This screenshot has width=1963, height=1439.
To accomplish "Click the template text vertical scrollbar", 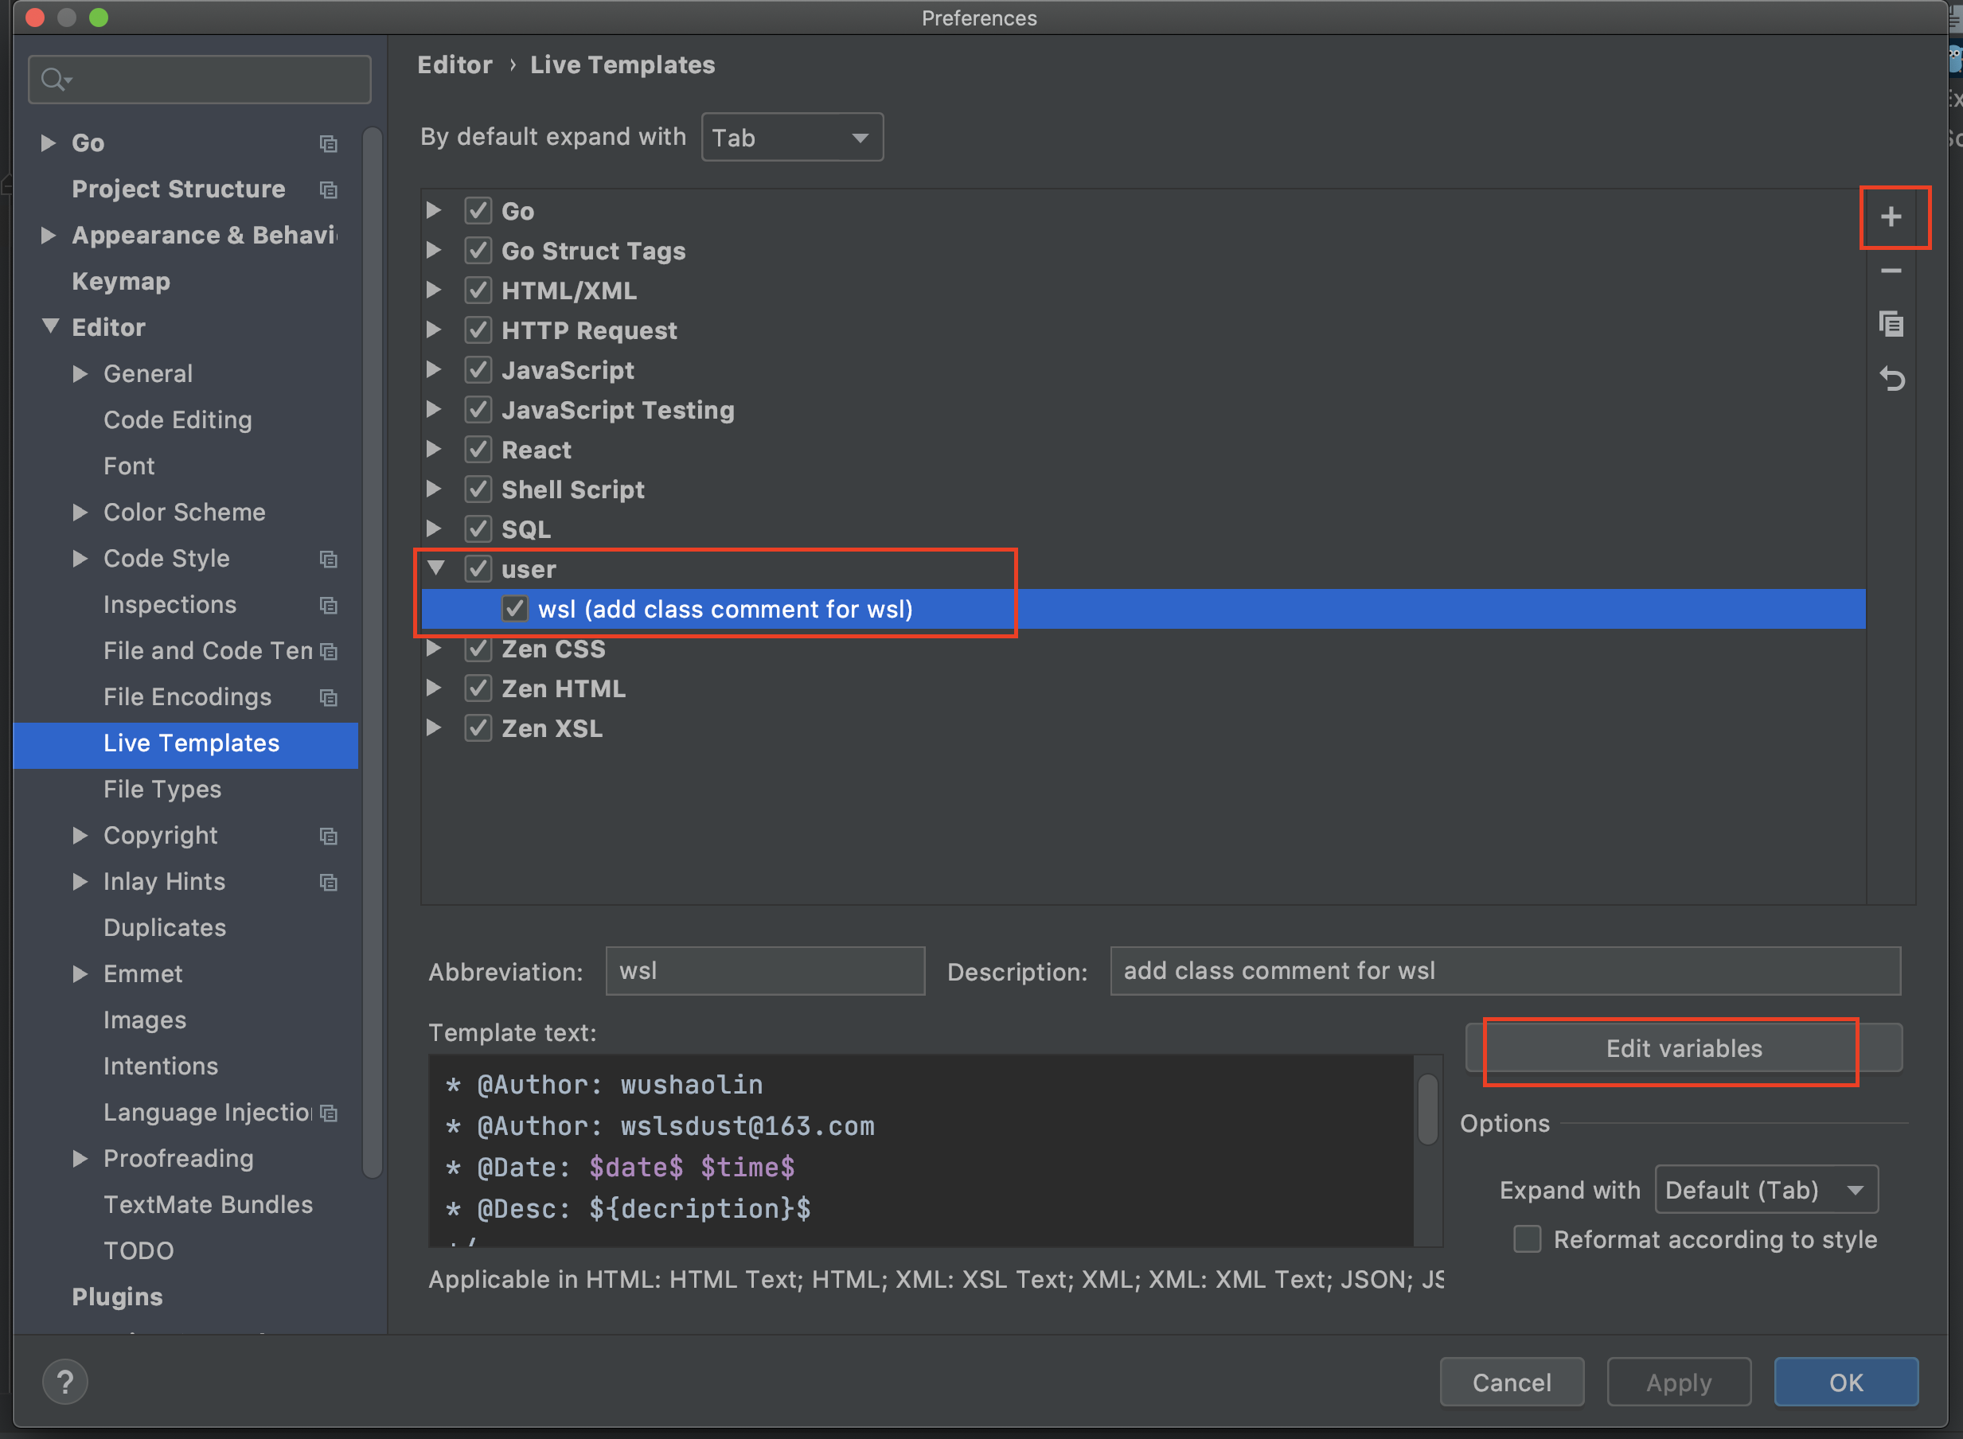I will click(1428, 1109).
